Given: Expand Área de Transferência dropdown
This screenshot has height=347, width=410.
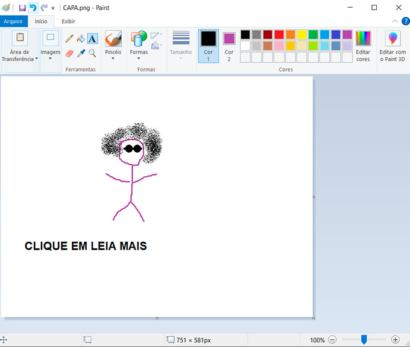Looking at the screenshot, I should click(19, 59).
